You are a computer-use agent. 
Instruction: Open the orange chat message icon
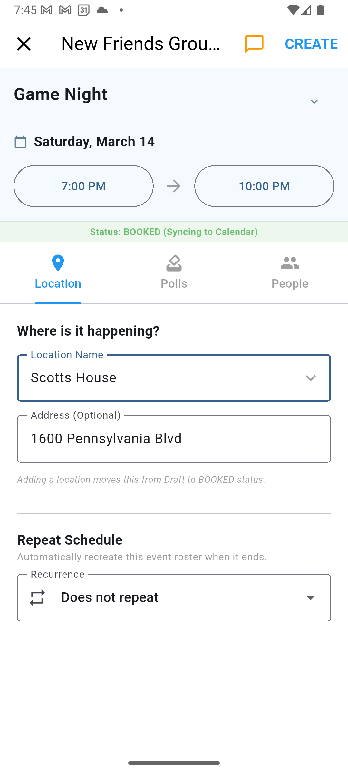click(254, 44)
